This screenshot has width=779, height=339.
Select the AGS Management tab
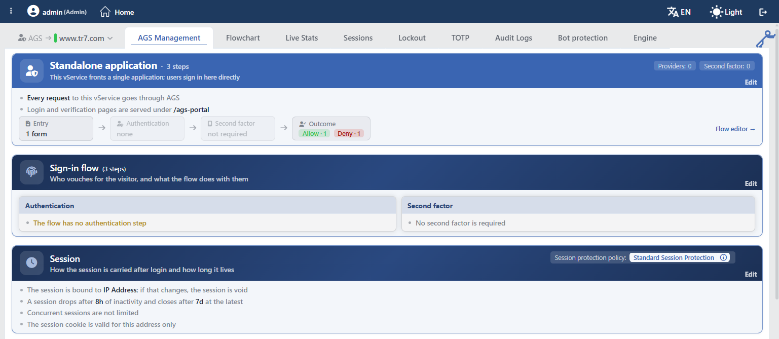(169, 38)
